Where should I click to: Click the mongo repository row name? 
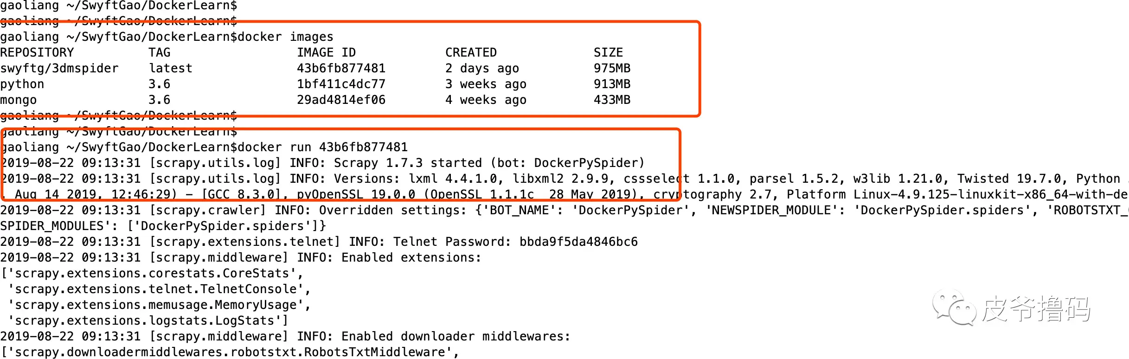19,100
